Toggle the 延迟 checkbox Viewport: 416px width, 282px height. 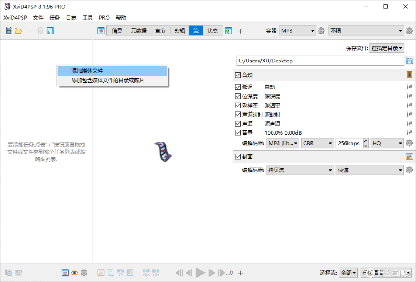click(238, 87)
